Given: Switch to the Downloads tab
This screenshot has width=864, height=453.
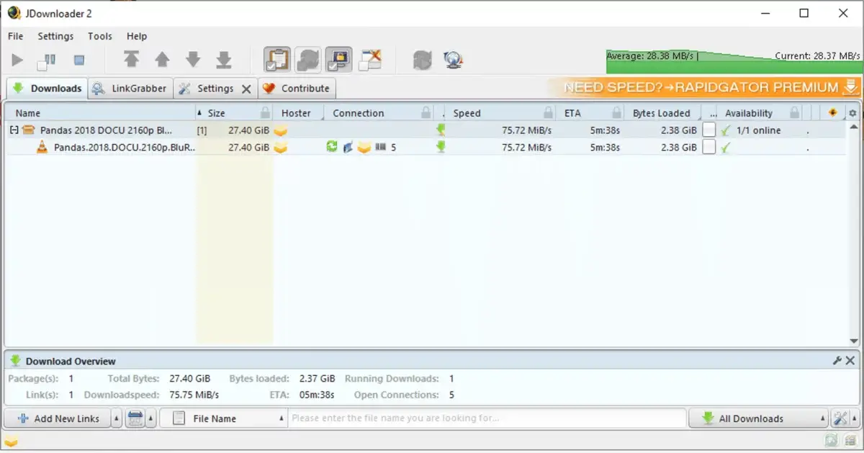Looking at the screenshot, I should [48, 88].
